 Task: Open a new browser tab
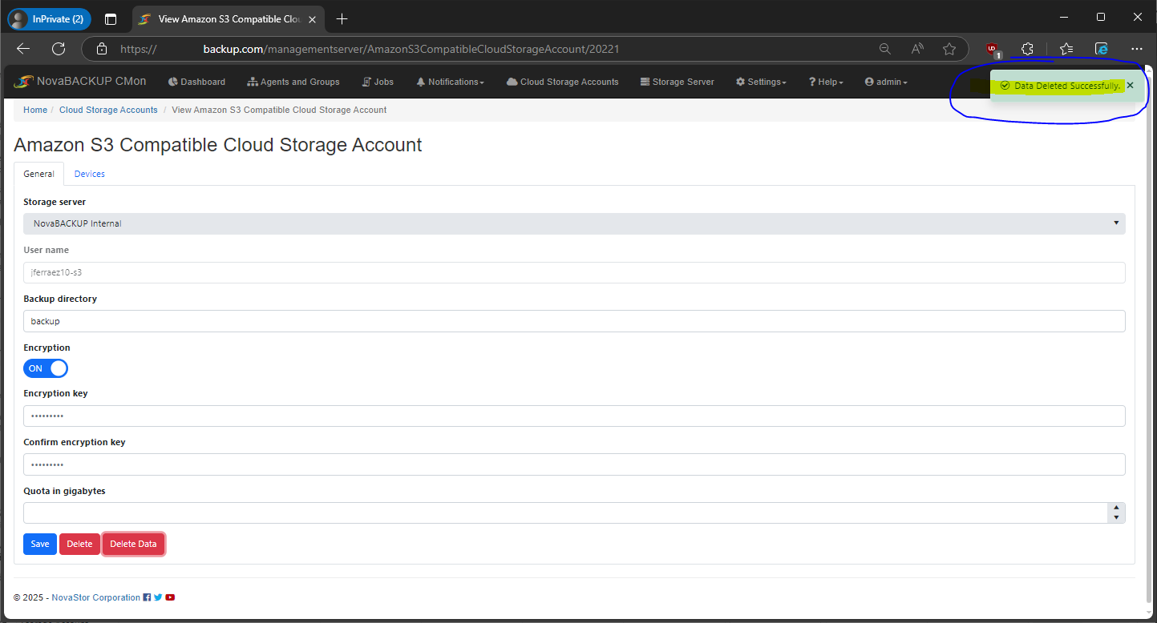(342, 18)
